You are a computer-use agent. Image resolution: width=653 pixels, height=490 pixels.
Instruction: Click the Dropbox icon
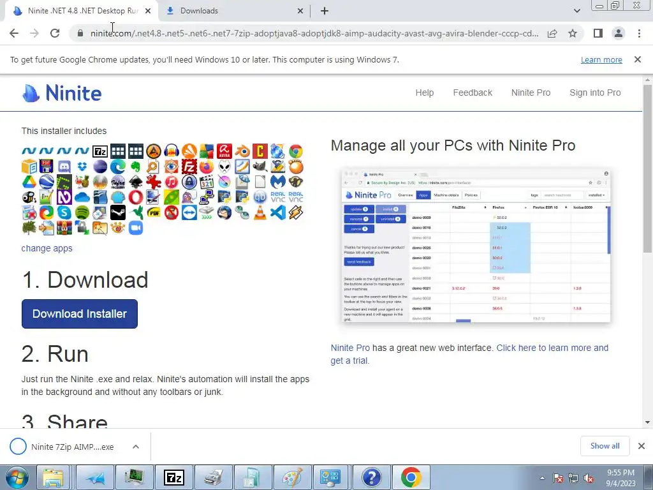point(82,167)
